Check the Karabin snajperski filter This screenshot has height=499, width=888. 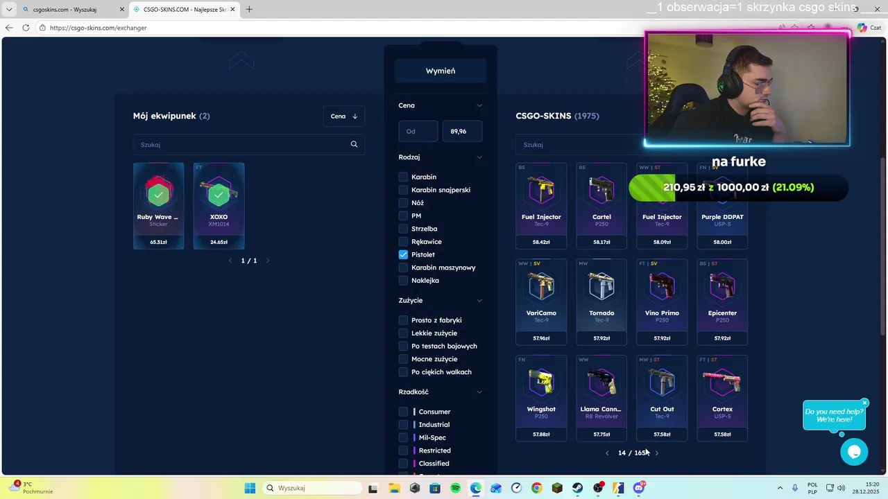pos(403,190)
